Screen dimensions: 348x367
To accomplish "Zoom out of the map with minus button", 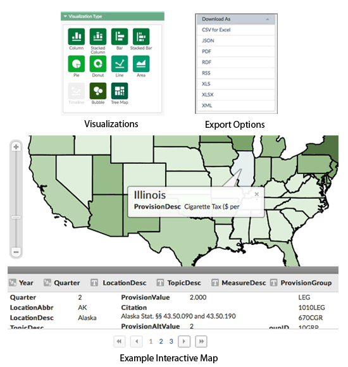I will (x=16, y=252).
